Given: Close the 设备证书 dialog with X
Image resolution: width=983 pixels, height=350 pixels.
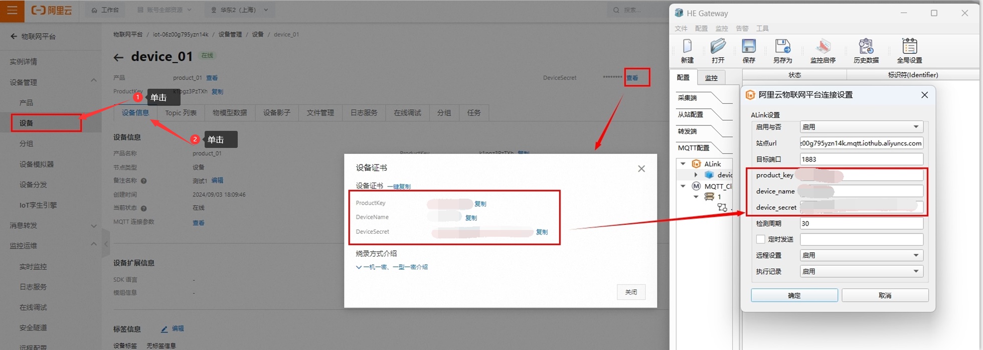Looking at the screenshot, I should tap(641, 168).
